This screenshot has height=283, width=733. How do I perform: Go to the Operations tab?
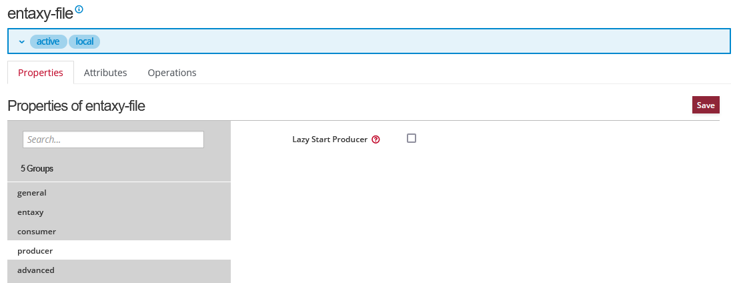coord(172,73)
